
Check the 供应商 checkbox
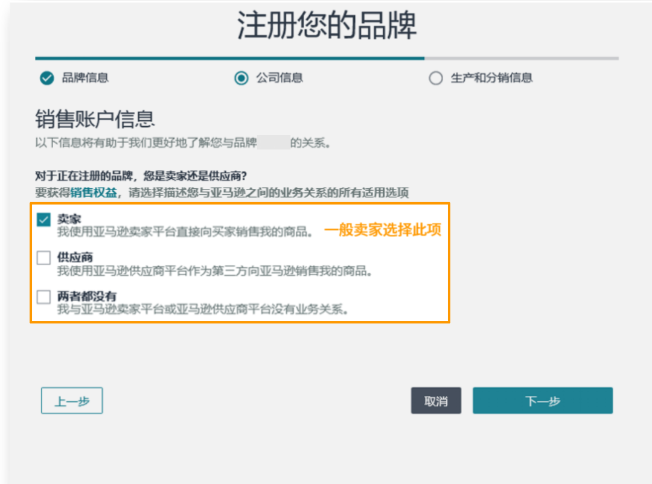(42, 258)
